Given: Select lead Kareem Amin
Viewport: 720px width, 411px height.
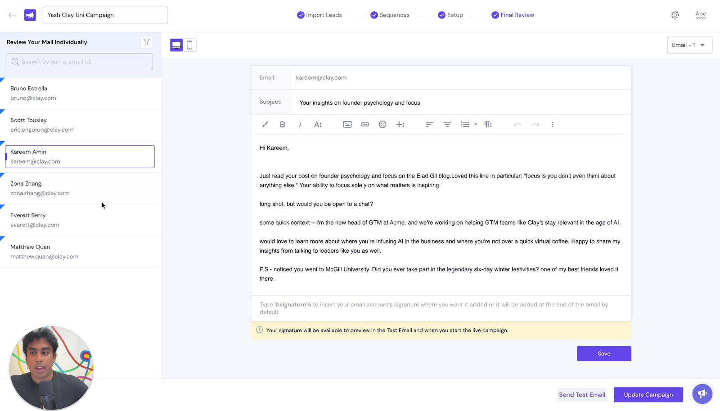Looking at the screenshot, I should 80,156.
